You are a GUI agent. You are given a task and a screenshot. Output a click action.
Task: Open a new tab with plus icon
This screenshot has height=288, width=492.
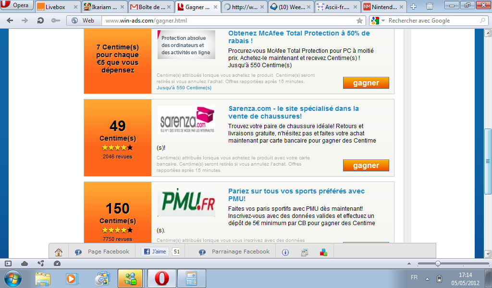[x=414, y=7]
